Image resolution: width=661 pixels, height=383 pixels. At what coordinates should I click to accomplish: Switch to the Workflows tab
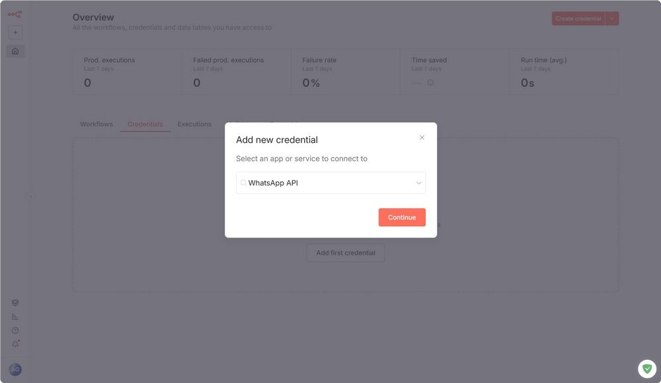97,124
